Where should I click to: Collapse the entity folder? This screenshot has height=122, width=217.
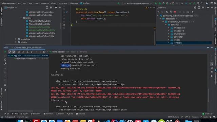[21, 18]
